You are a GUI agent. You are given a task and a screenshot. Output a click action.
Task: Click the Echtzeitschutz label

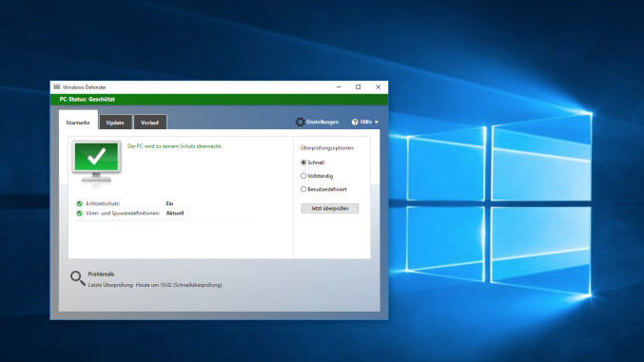(x=103, y=203)
